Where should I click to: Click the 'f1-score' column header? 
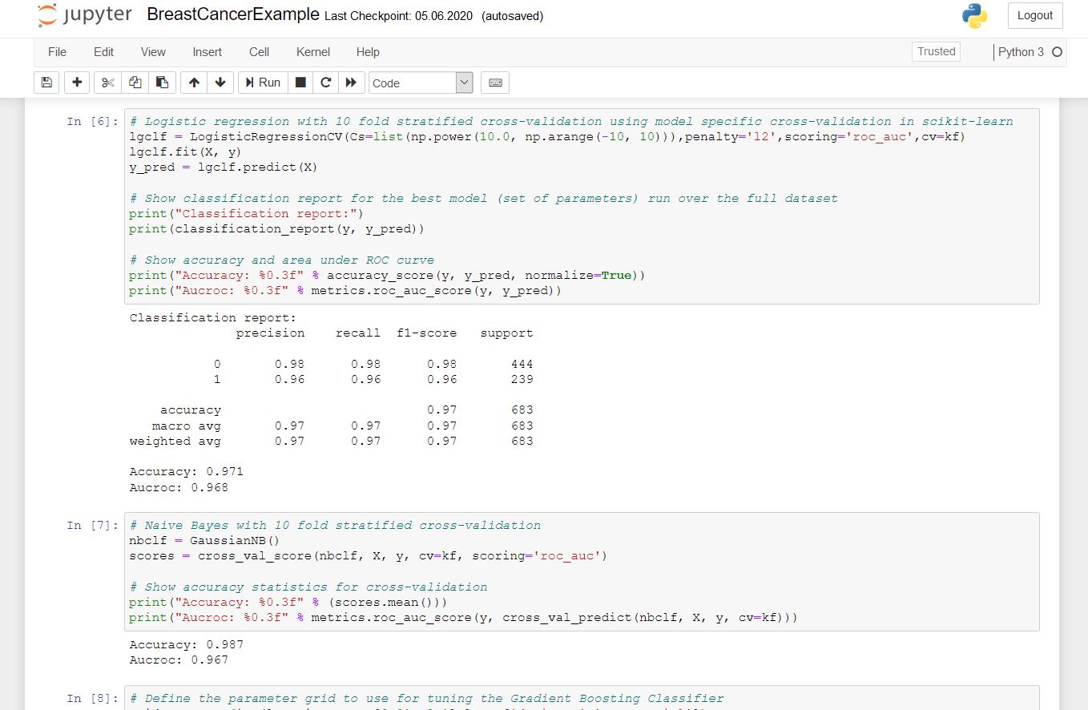click(x=427, y=333)
